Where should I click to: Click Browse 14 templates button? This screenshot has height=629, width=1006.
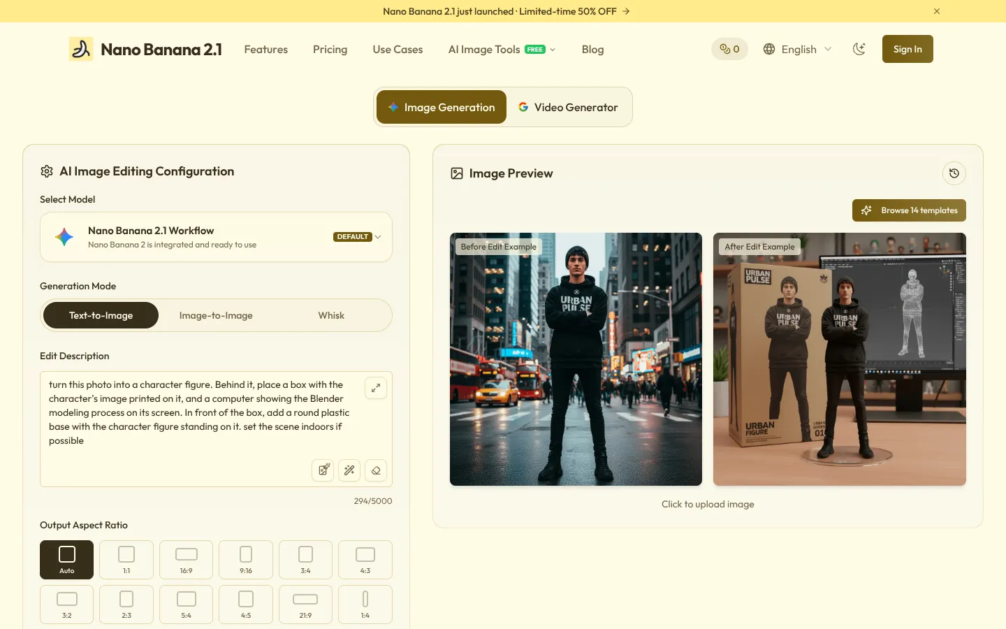909,210
